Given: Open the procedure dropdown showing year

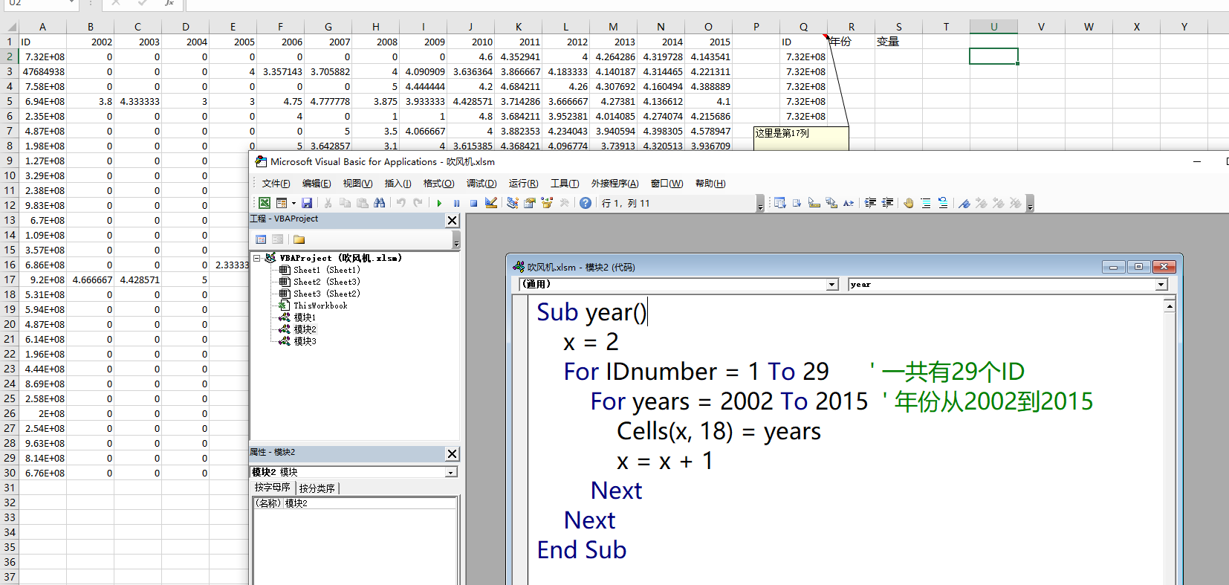Looking at the screenshot, I should click(x=1161, y=285).
